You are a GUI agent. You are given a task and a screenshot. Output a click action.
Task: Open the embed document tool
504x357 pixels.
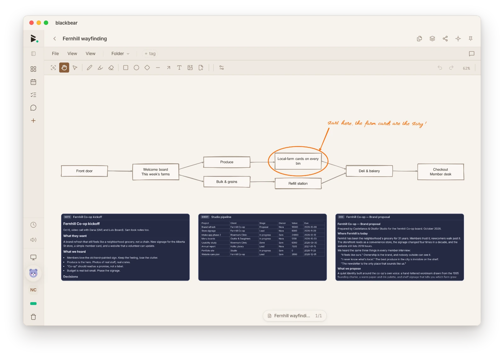(x=201, y=67)
